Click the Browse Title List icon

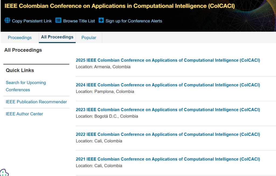[58, 20]
